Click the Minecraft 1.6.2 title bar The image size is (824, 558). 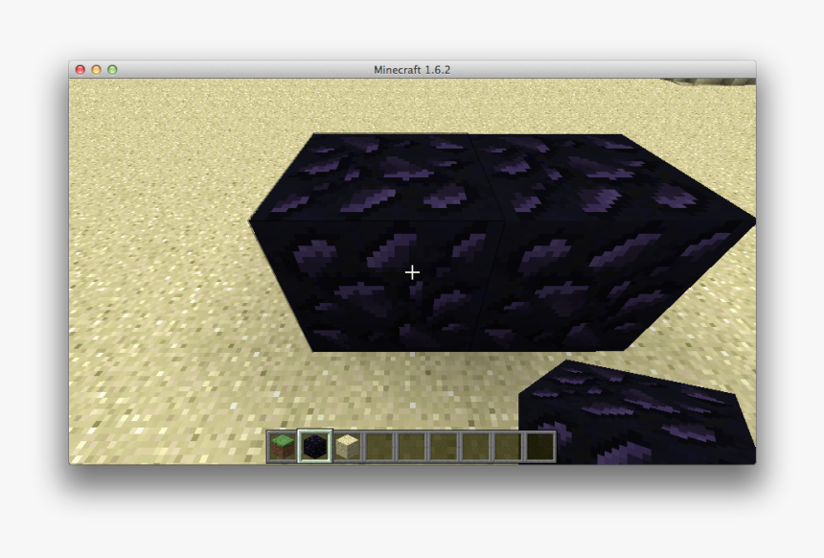pyautogui.click(x=412, y=69)
